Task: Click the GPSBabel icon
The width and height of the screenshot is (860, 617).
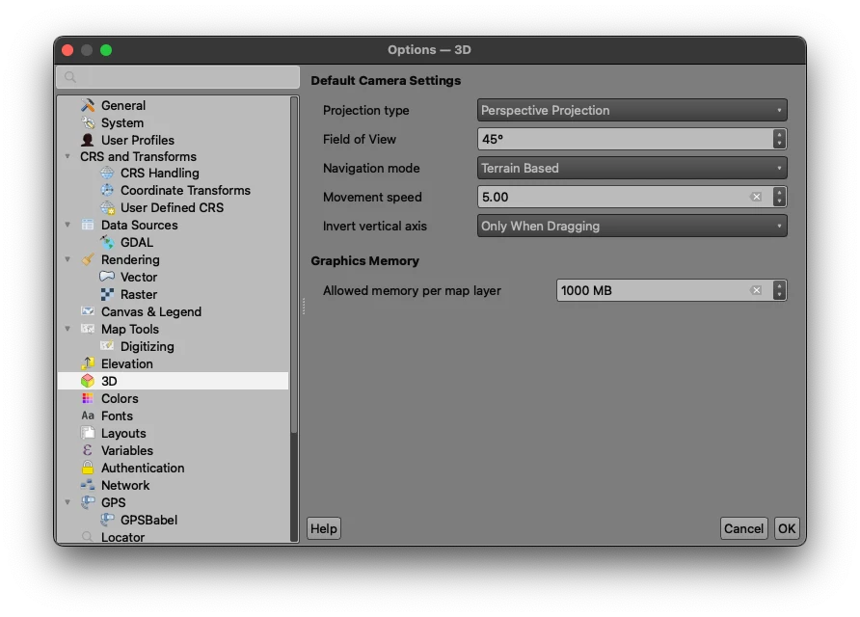Action: [x=108, y=520]
